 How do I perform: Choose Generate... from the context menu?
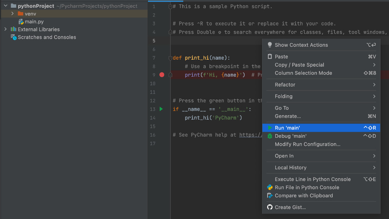[321, 116]
